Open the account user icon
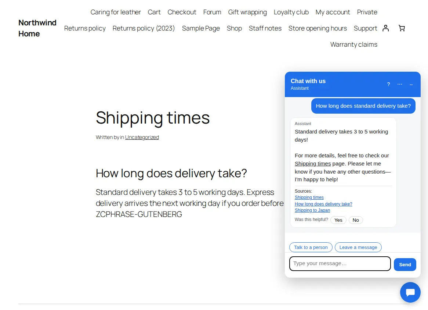This screenshot has width=428, height=310. point(385,28)
